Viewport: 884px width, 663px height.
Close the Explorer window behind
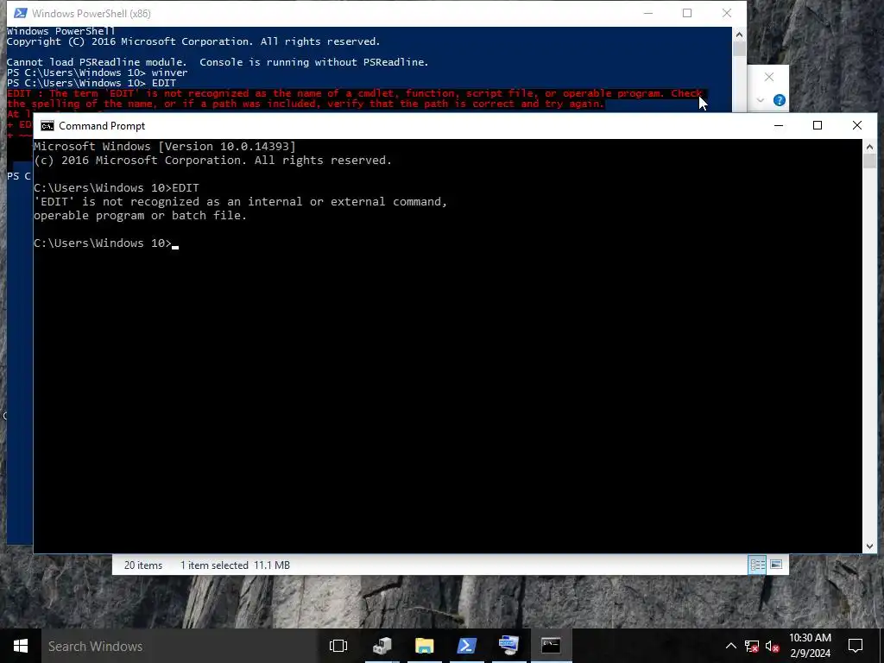[769, 77]
